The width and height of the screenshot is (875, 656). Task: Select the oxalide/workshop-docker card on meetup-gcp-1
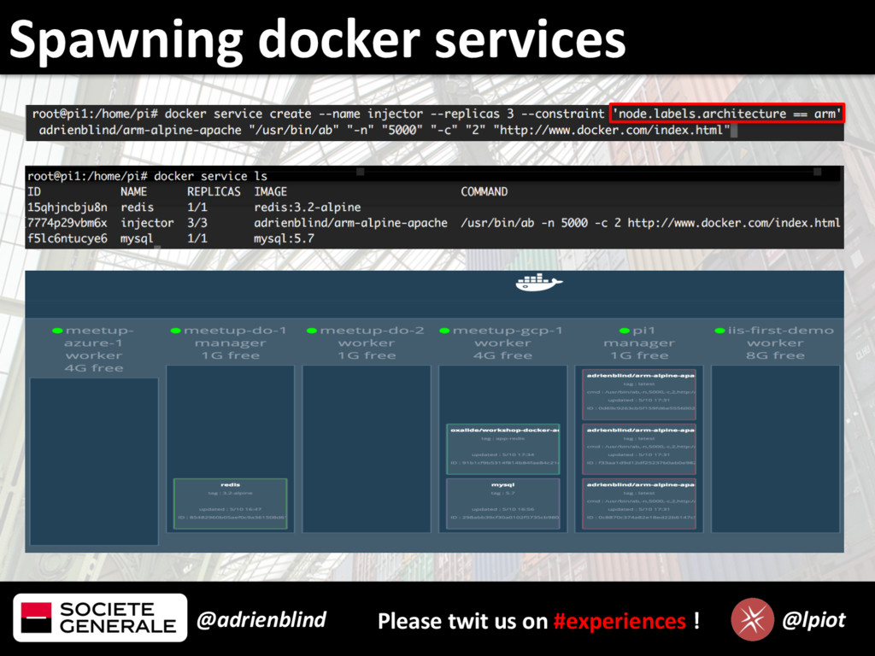coord(502,449)
